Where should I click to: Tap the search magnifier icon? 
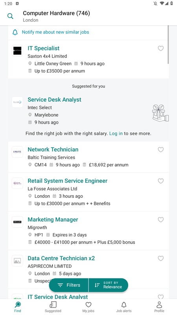(x=10, y=16)
